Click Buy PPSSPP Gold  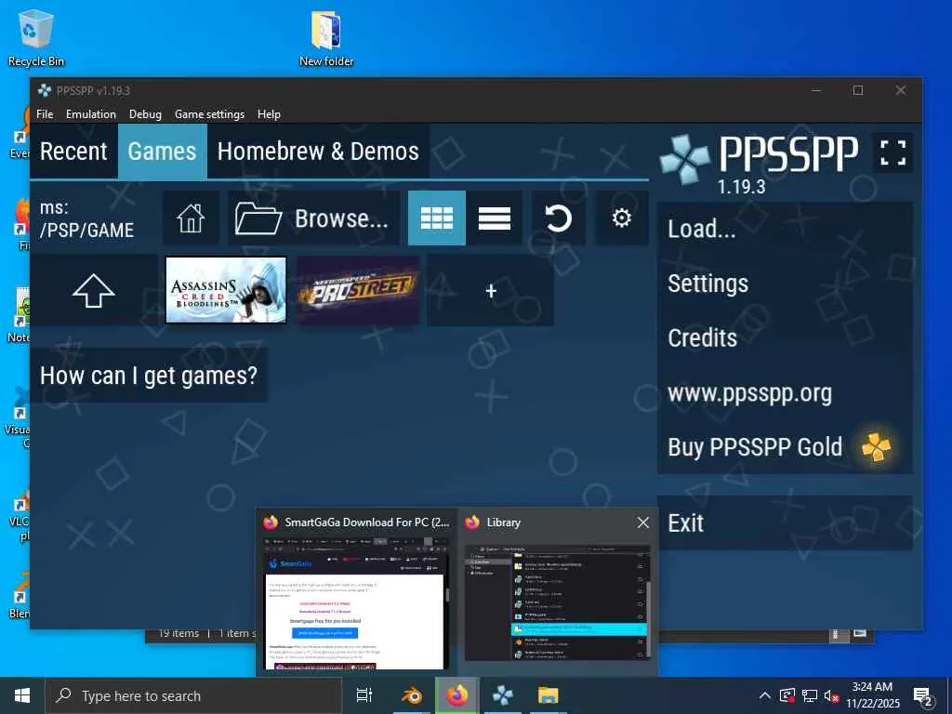tap(785, 447)
